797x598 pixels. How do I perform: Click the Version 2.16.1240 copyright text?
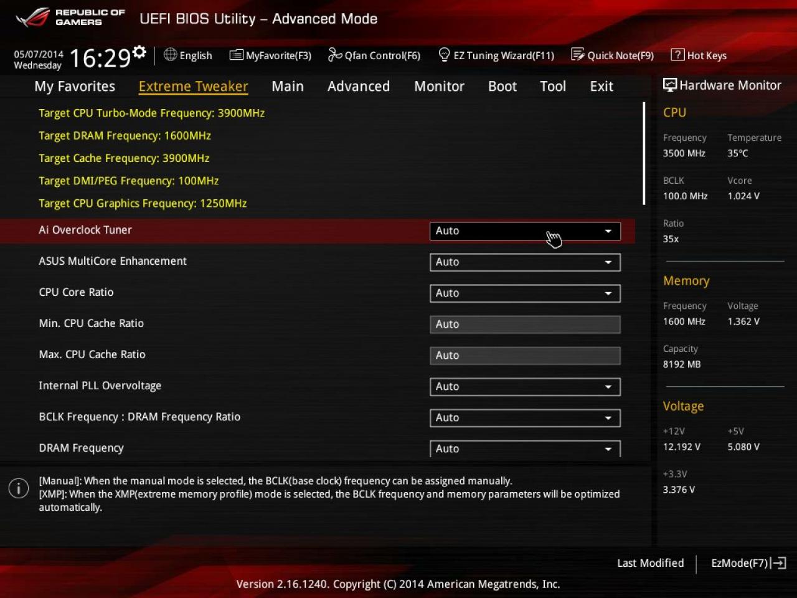pyautogui.click(x=398, y=584)
